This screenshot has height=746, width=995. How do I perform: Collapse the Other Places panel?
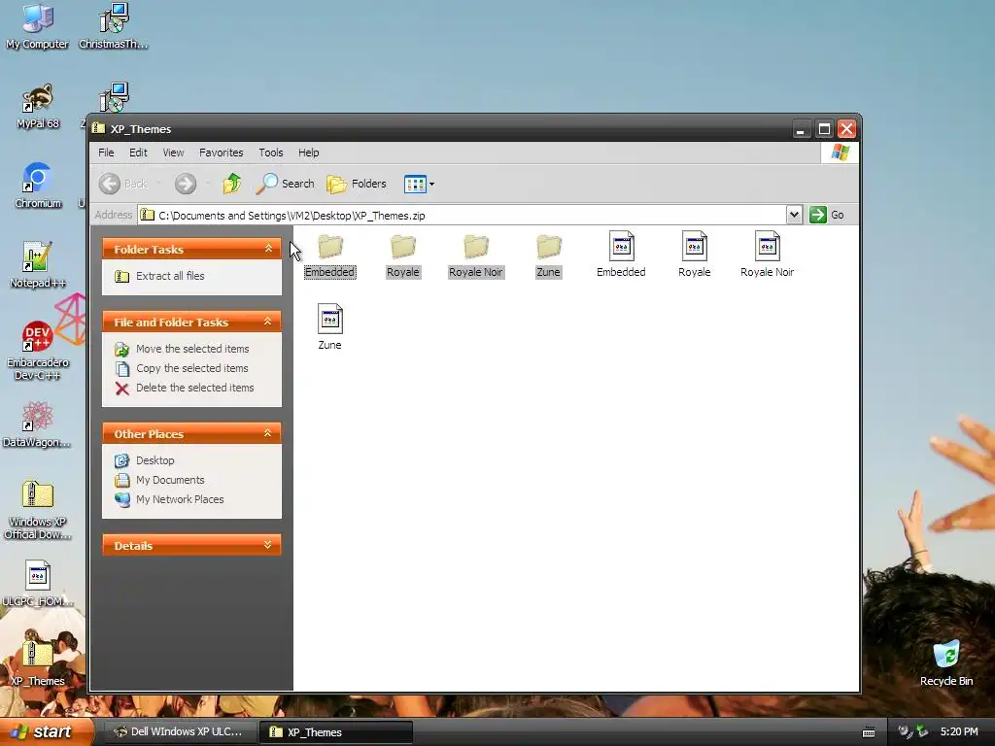(268, 433)
